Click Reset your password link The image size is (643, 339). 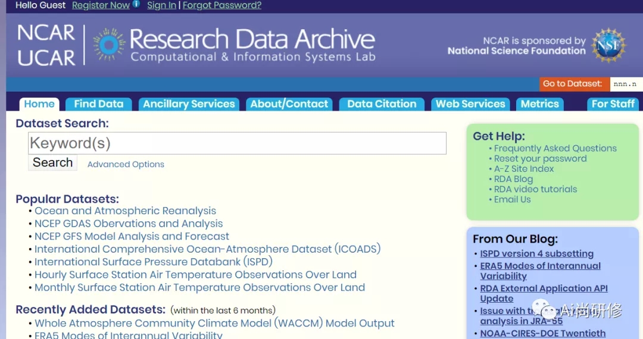tap(540, 158)
